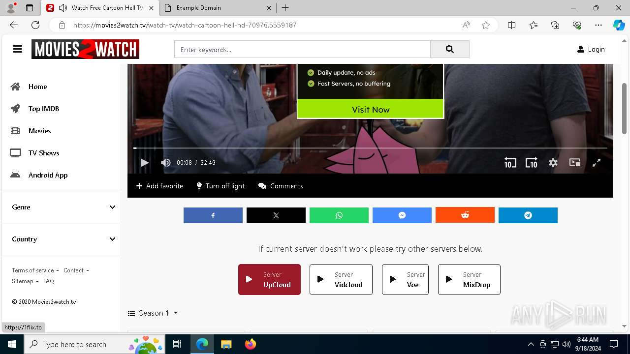Add page to favorites star
The width and height of the screenshot is (630, 354).
tap(486, 25)
